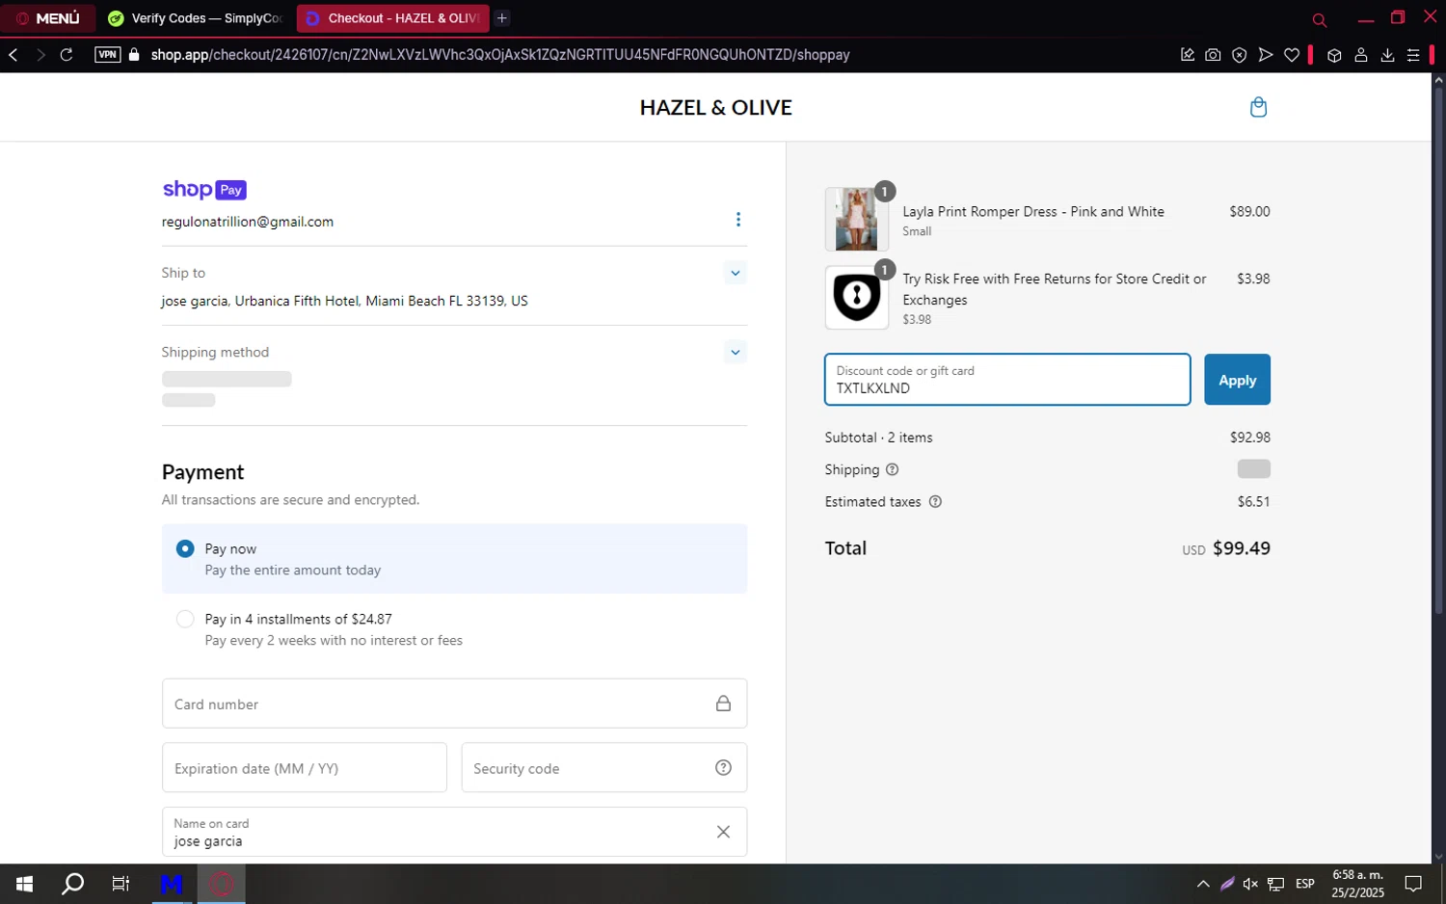
Task: Reload the checkout page
Action: 67,55
